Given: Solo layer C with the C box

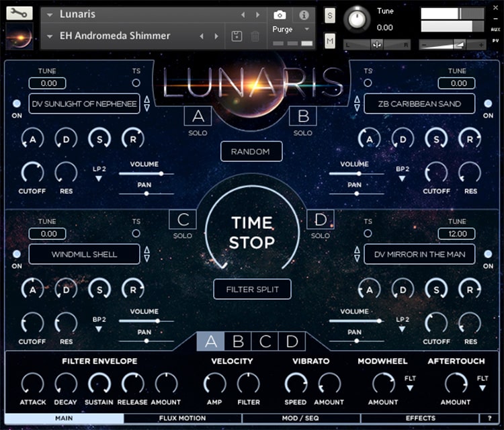Looking at the screenshot, I should [x=183, y=220].
